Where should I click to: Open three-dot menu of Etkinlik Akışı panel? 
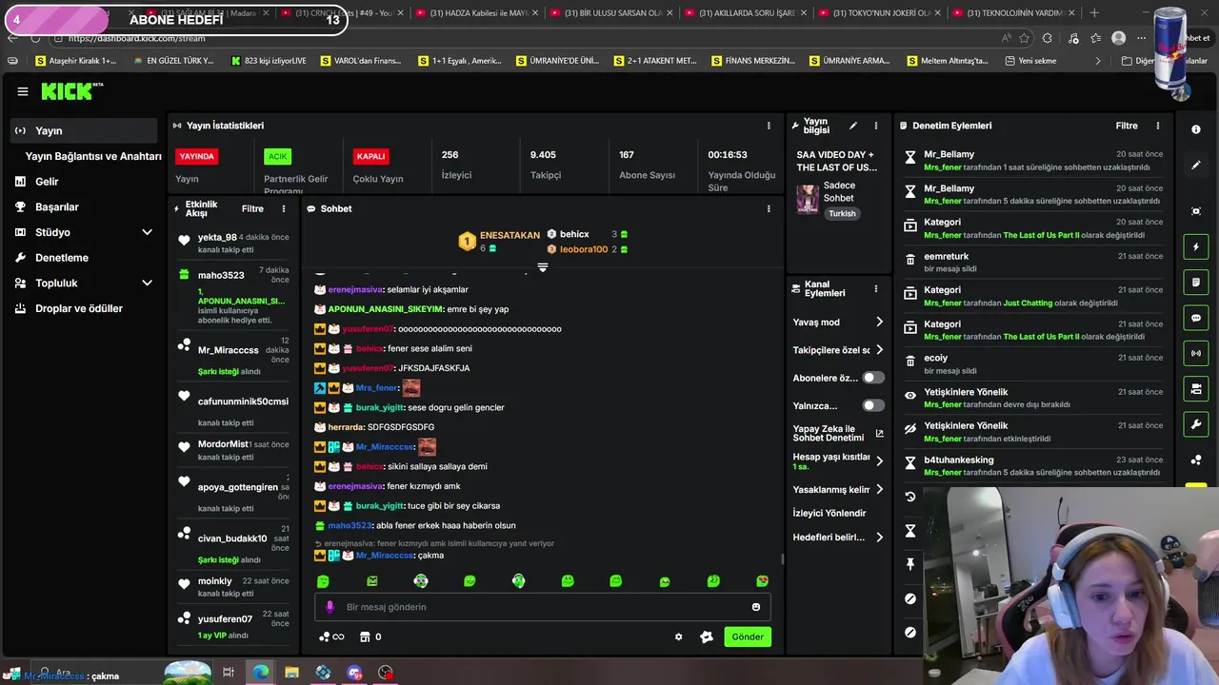click(x=283, y=208)
